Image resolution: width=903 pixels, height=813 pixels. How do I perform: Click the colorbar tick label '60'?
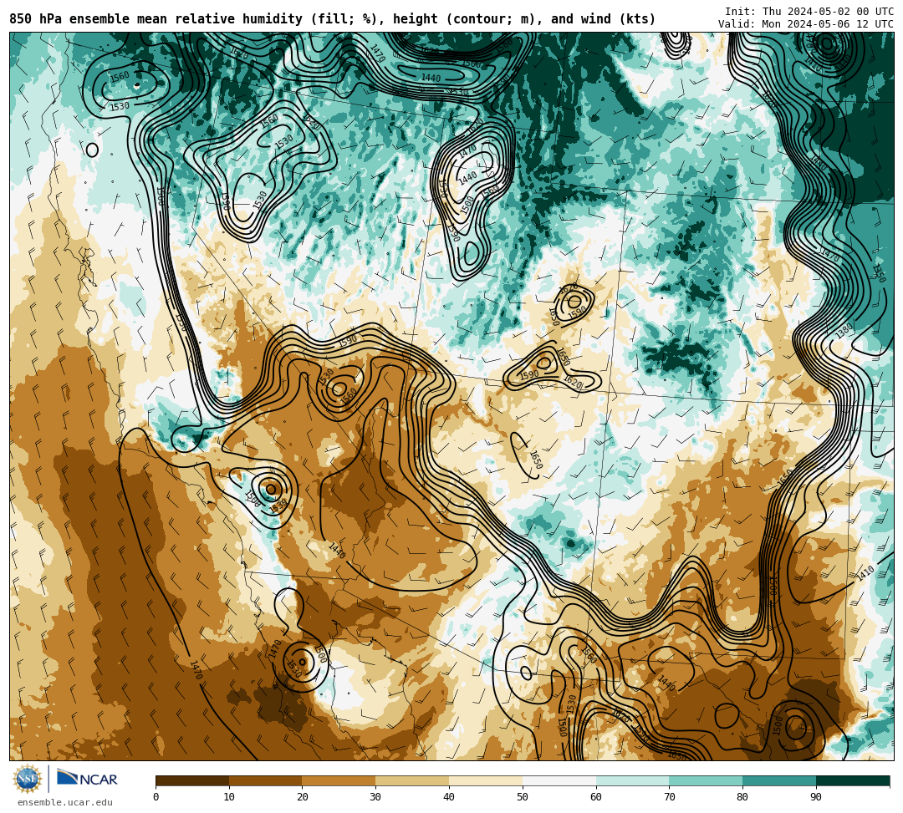596,797
